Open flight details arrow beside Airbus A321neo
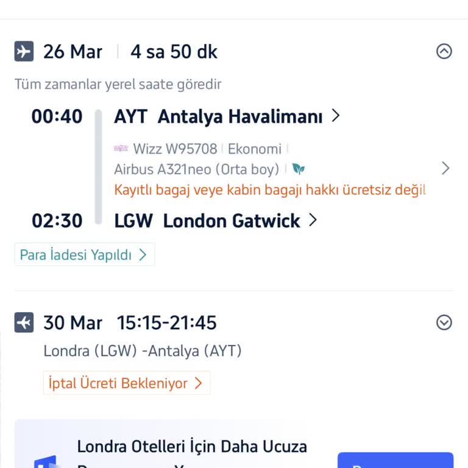 (x=445, y=169)
